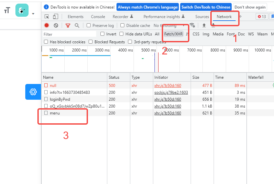Filter requests by Font

coord(231,34)
